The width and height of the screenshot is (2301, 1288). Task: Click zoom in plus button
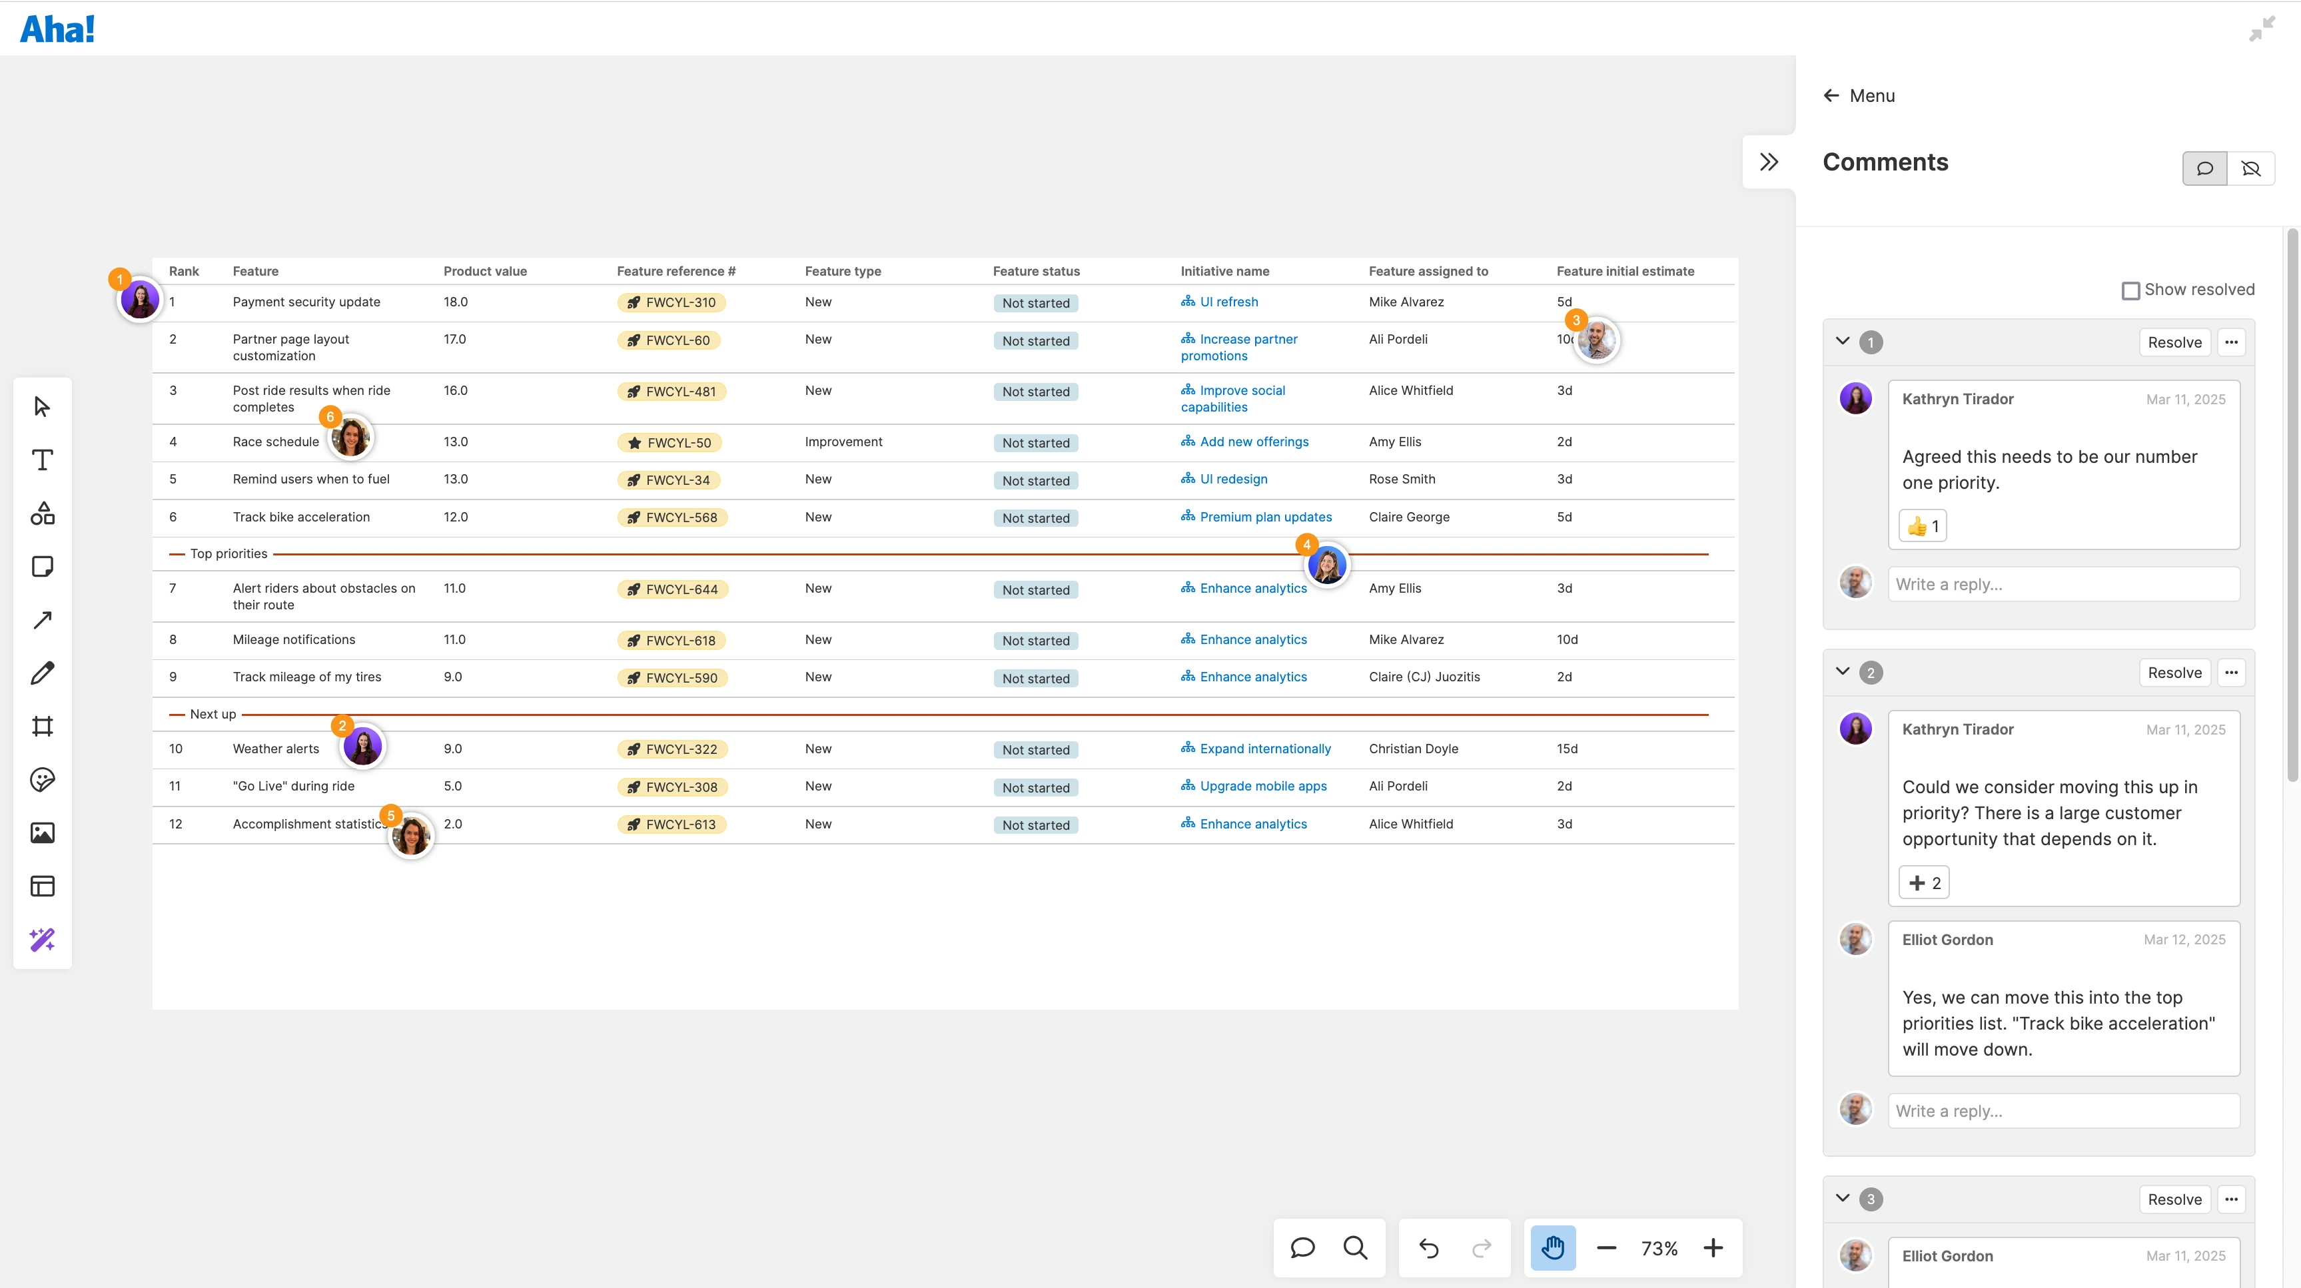click(x=1712, y=1248)
